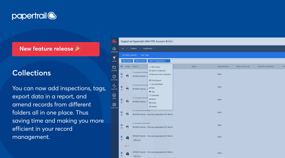Open the Folders sidebar icon
The height and width of the screenshot is (158, 285).
point(114,67)
